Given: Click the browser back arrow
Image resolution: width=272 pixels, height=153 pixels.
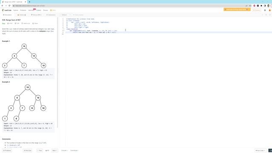Looking at the screenshot, I should 2,6.
